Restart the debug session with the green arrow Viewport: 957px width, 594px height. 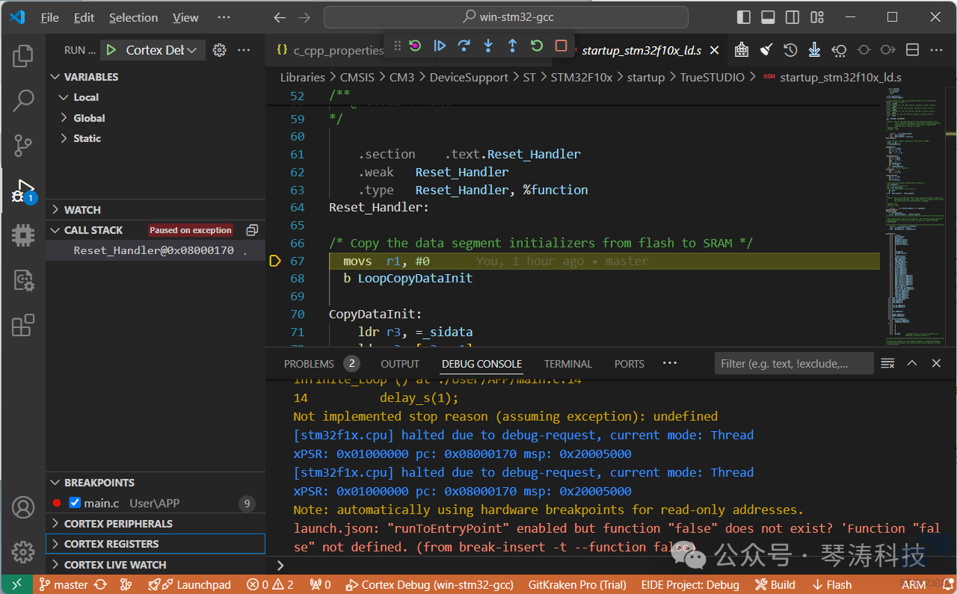[537, 46]
